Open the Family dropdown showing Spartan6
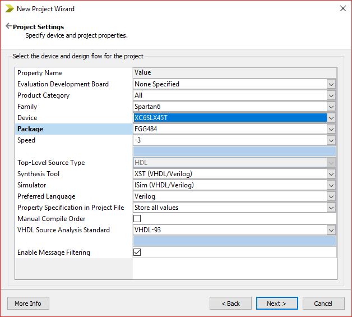Viewport: 352px width, 317px height. pyautogui.click(x=331, y=107)
